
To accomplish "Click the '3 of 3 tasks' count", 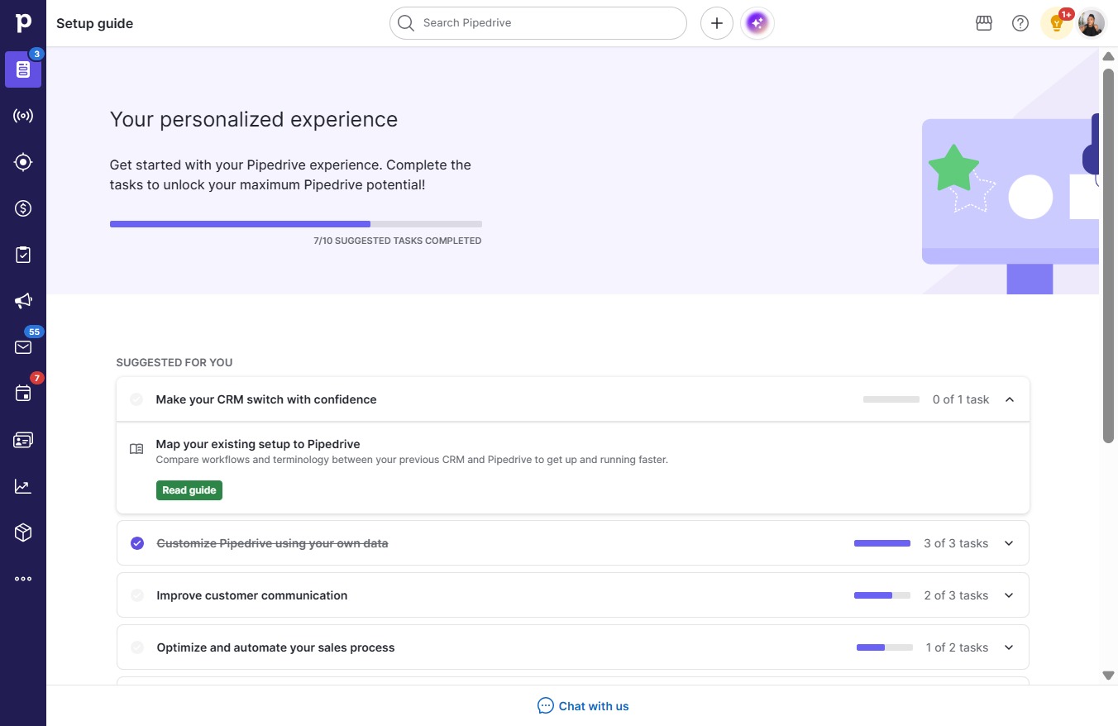I will [956, 543].
